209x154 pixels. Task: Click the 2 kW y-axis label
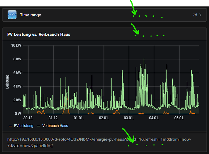[x=17, y=100]
